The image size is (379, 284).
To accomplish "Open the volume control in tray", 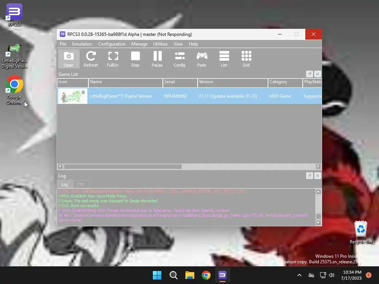I will [x=332, y=275].
